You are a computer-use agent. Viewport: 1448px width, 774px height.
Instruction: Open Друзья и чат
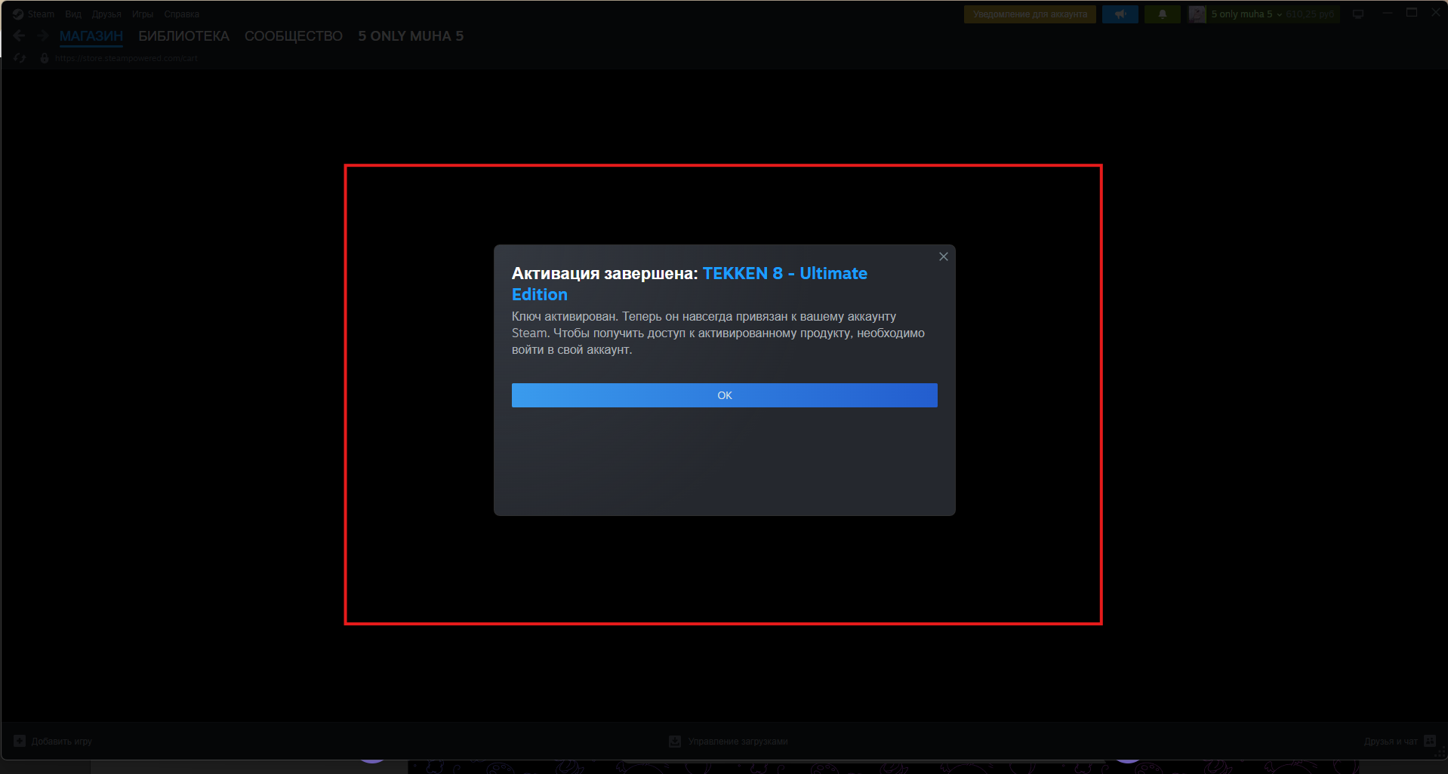click(1391, 742)
